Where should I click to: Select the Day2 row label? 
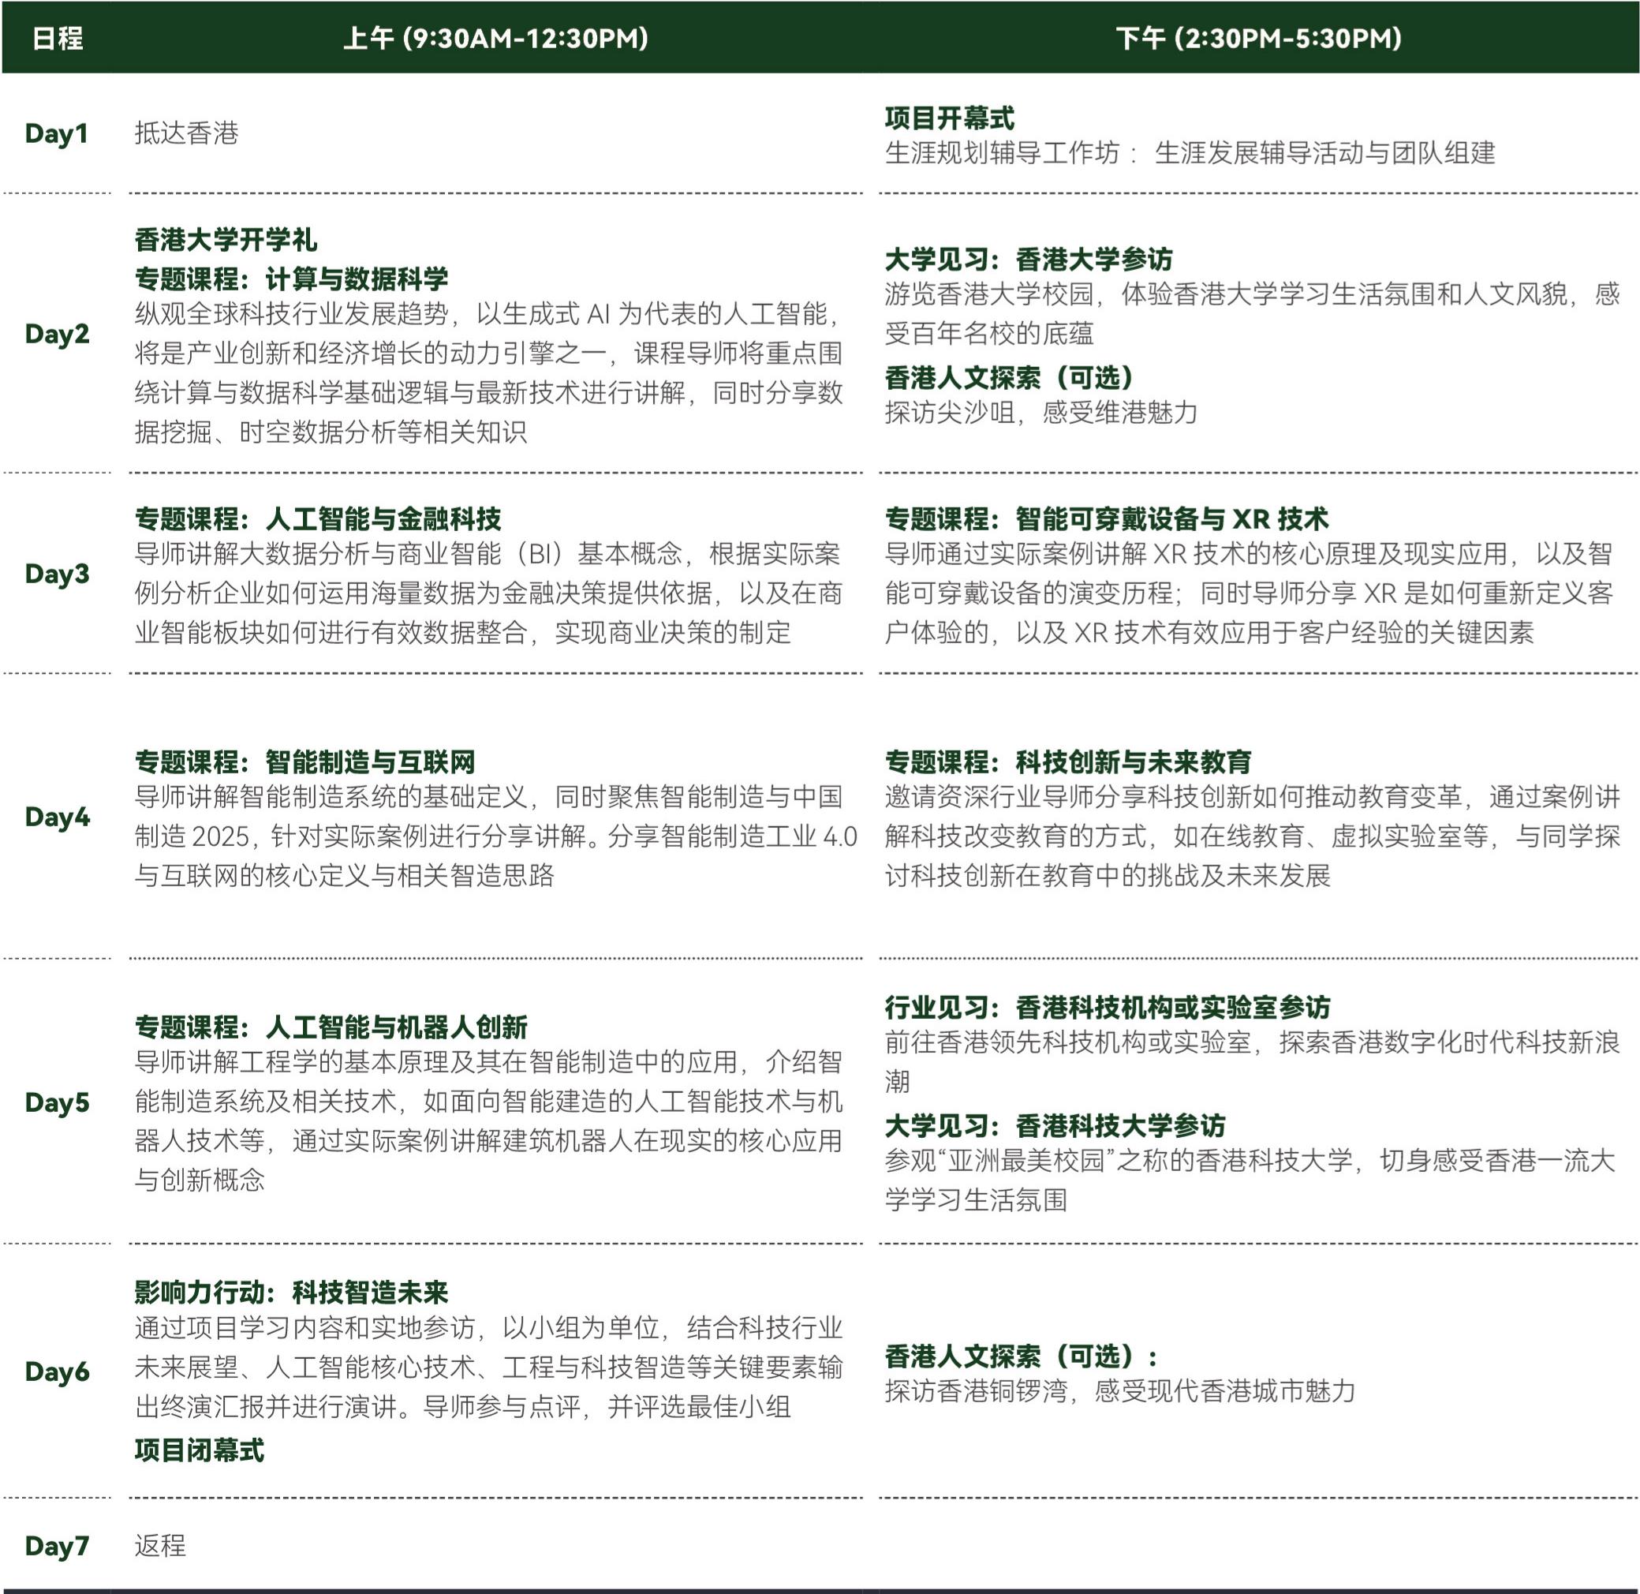pos(57,334)
